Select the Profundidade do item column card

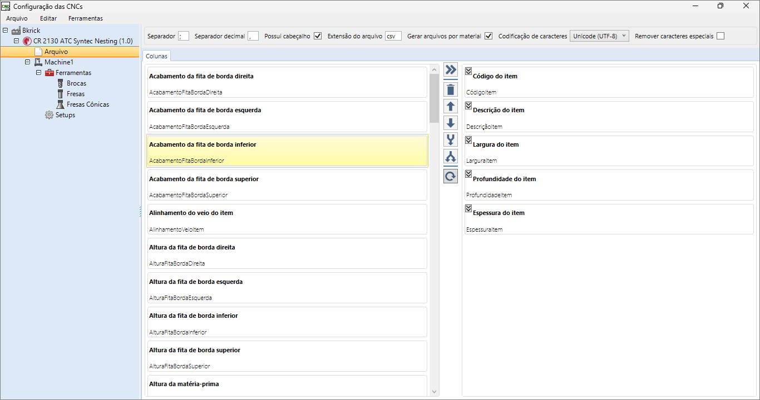pyautogui.click(x=609, y=185)
